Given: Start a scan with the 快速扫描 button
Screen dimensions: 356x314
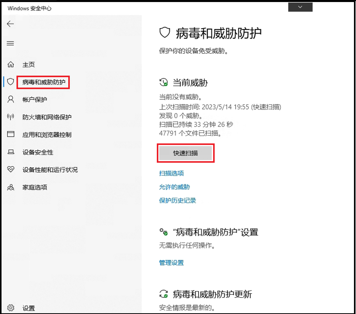Looking at the screenshot, I should point(185,153).
